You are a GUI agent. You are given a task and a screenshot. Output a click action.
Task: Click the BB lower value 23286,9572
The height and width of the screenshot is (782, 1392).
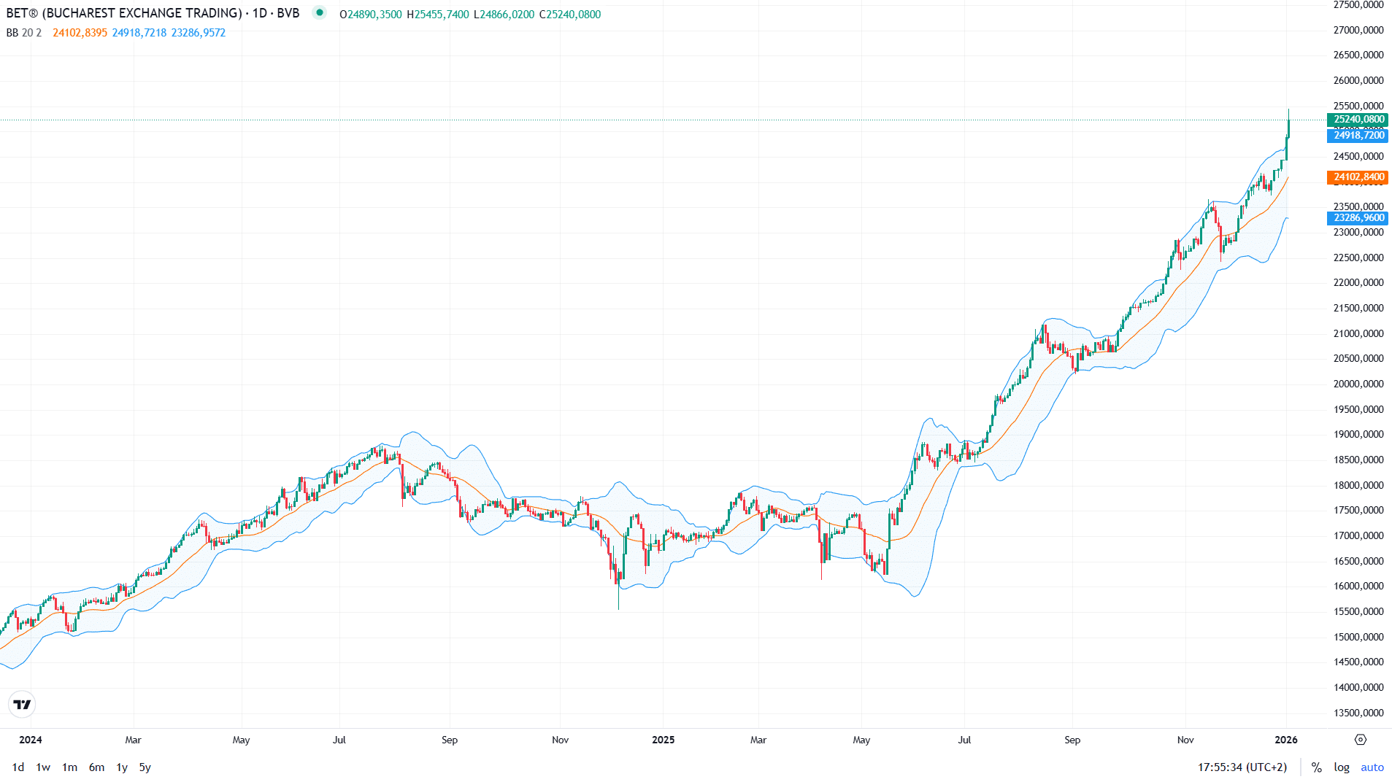click(x=199, y=33)
